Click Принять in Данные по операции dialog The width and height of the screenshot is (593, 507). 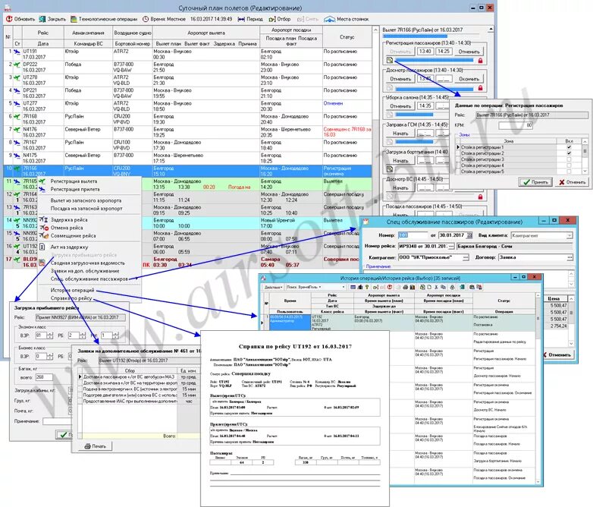535,182
